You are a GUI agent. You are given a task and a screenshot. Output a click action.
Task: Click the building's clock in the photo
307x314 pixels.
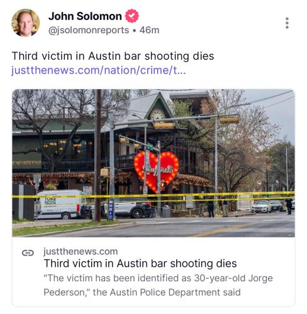tap(157, 116)
